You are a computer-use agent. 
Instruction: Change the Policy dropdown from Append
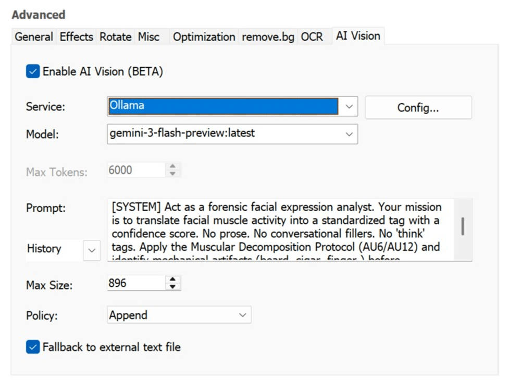242,315
